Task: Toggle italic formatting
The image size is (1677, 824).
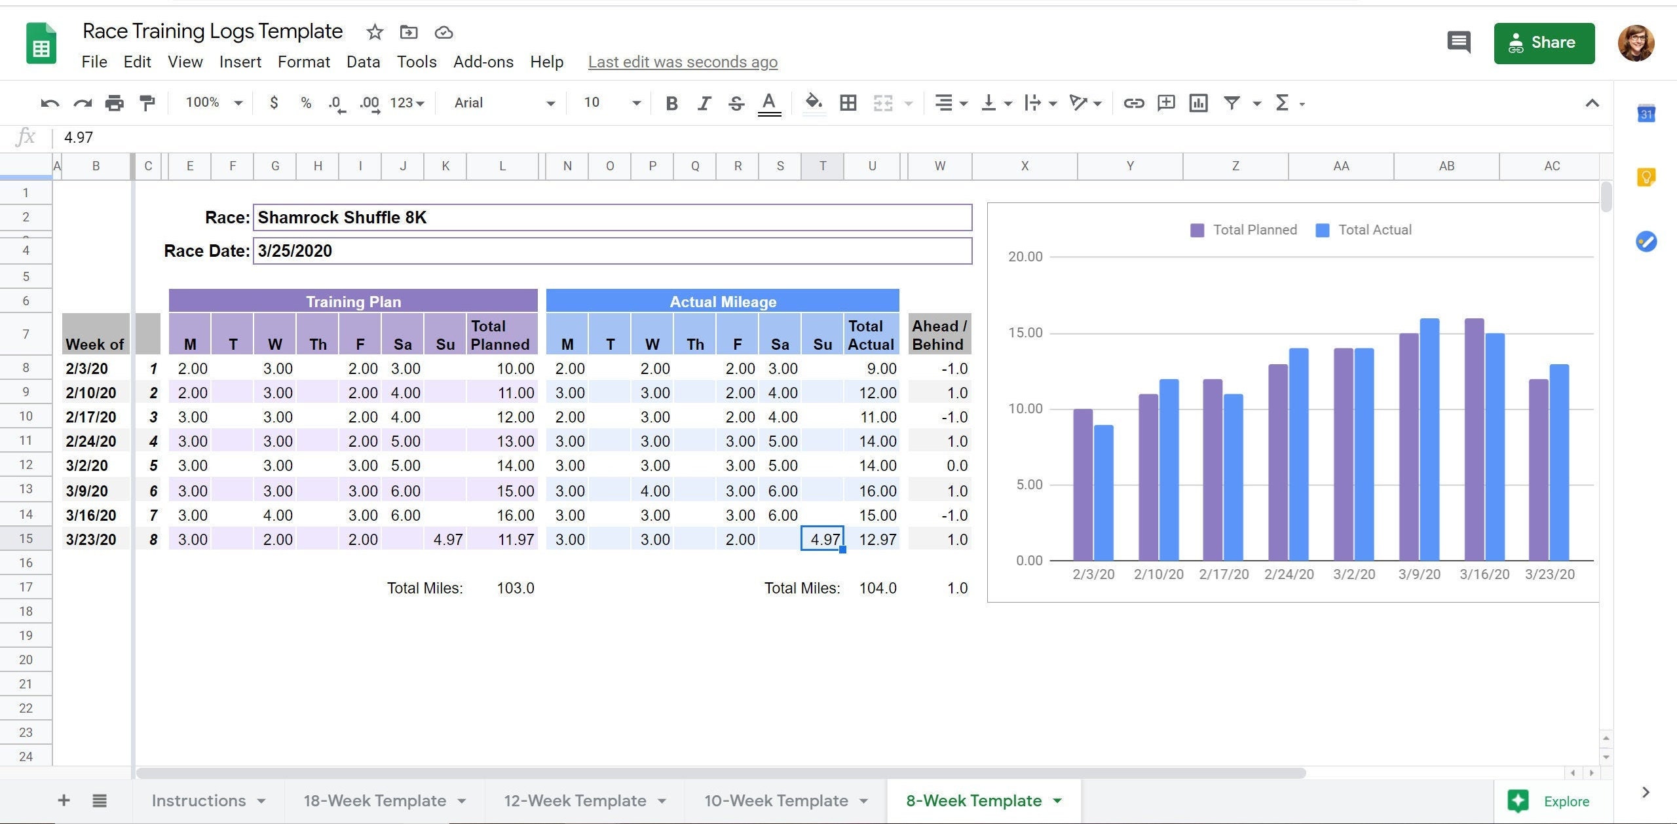Action: pos(704,103)
